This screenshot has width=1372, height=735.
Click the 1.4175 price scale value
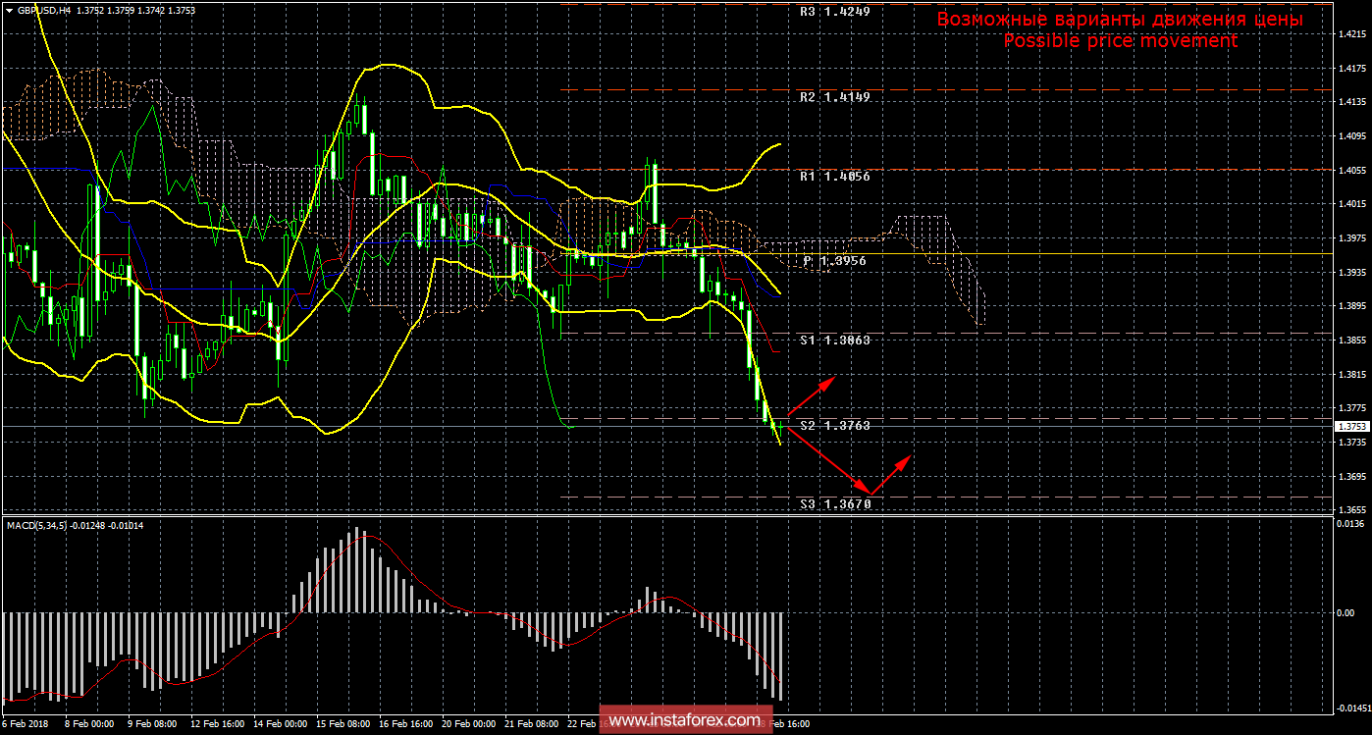pos(1351,69)
